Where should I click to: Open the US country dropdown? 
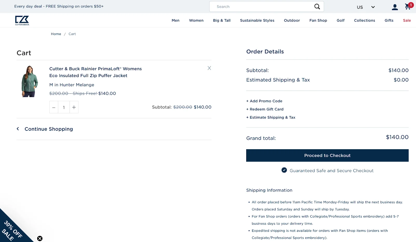[x=366, y=7]
